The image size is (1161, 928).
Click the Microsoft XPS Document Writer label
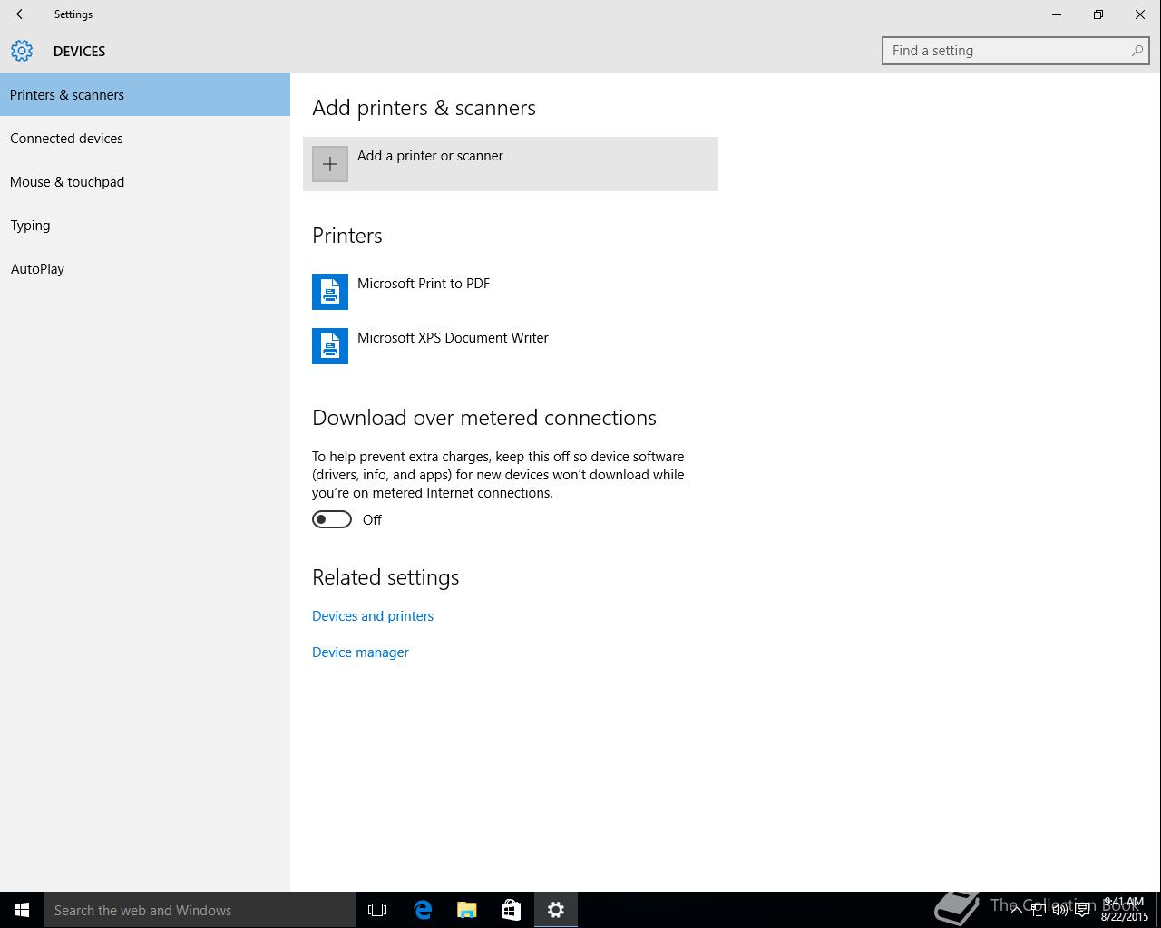453,338
